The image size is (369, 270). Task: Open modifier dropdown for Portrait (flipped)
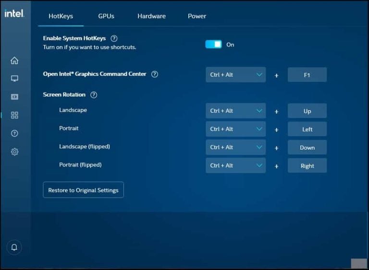[235, 165]
